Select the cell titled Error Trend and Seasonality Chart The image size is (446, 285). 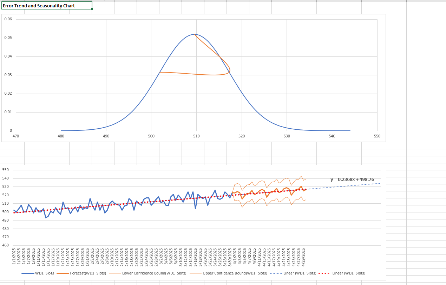tap(46, 6)
